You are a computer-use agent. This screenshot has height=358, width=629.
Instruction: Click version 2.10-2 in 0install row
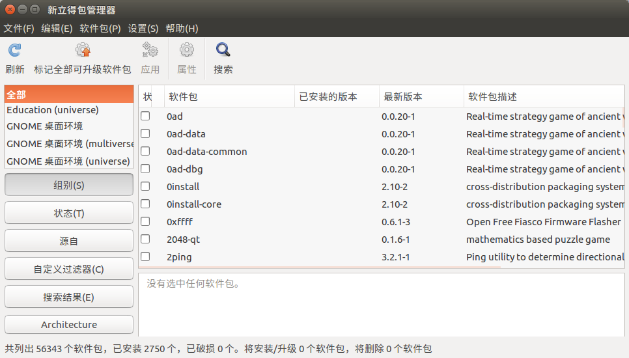pyautogui.click(x=395, y=187)
